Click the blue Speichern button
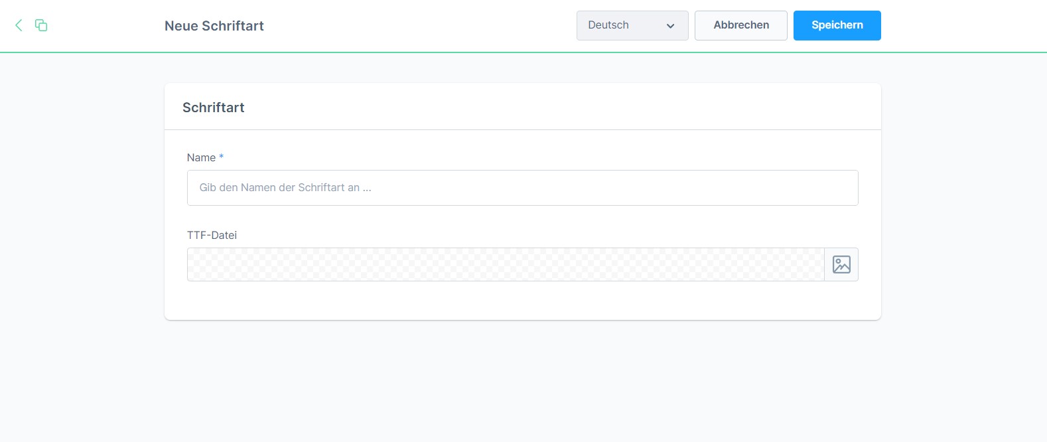The width and height of the screenshot is (1047, 442). 837,25
